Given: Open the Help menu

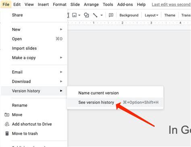Looking at the screenshot, I should [141, 4].
